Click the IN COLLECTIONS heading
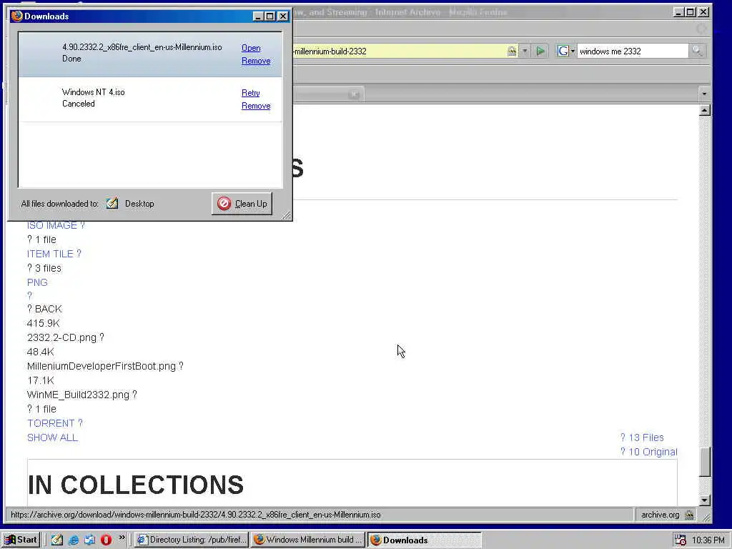Image resolution: width=732 pixels, height=549 pixels. click(x=136, y=485)
